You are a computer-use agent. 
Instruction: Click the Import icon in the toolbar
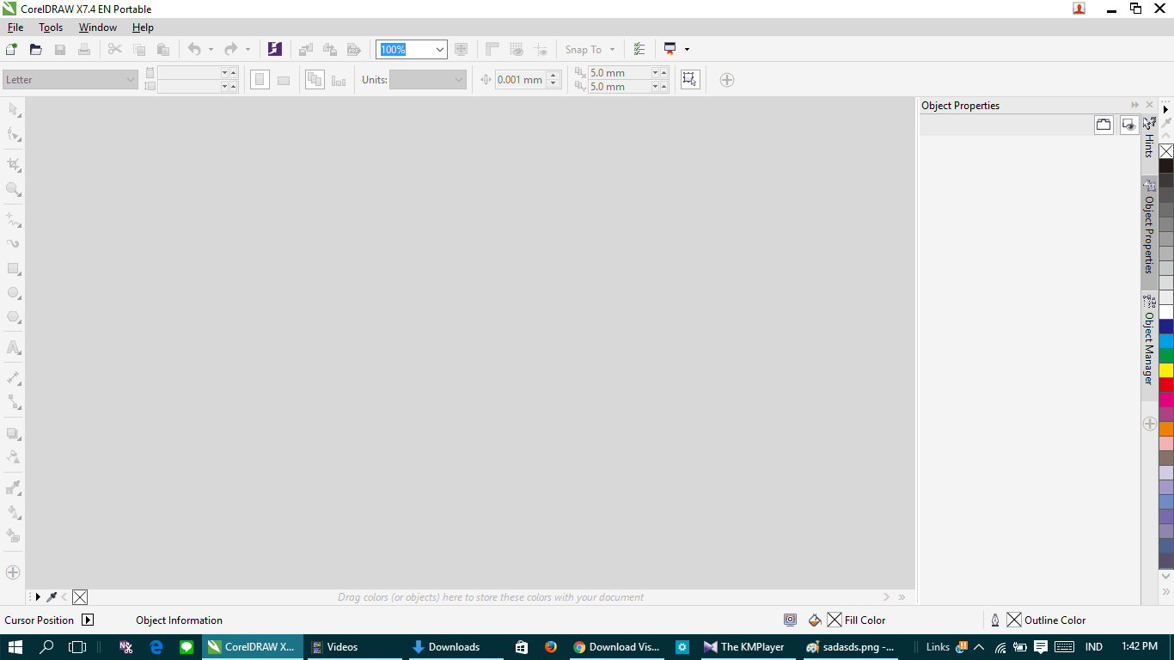[x=305, y=49]
